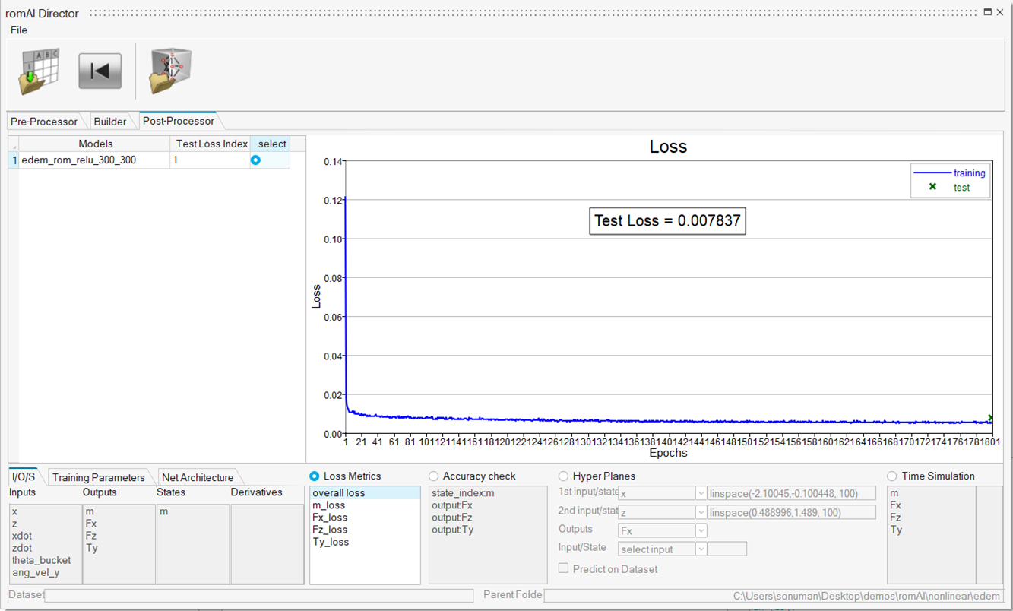
Task: Open the Input/State 'select input' dropdown
Action: [701, 549]
